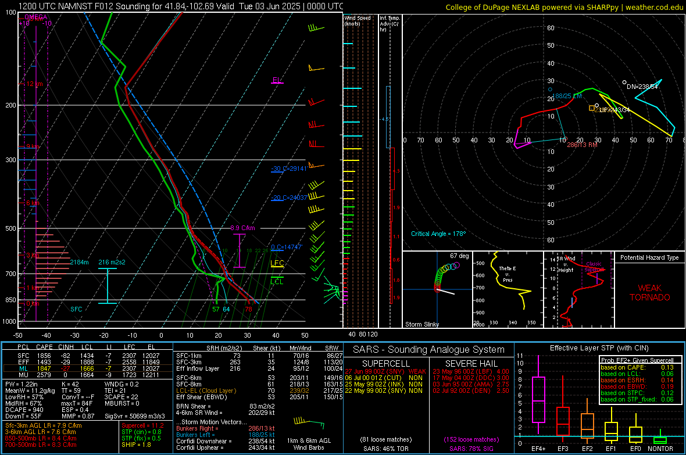686x455 pixels.
Task: Click the Potential Hazard Type header
Action: point(649,257)
